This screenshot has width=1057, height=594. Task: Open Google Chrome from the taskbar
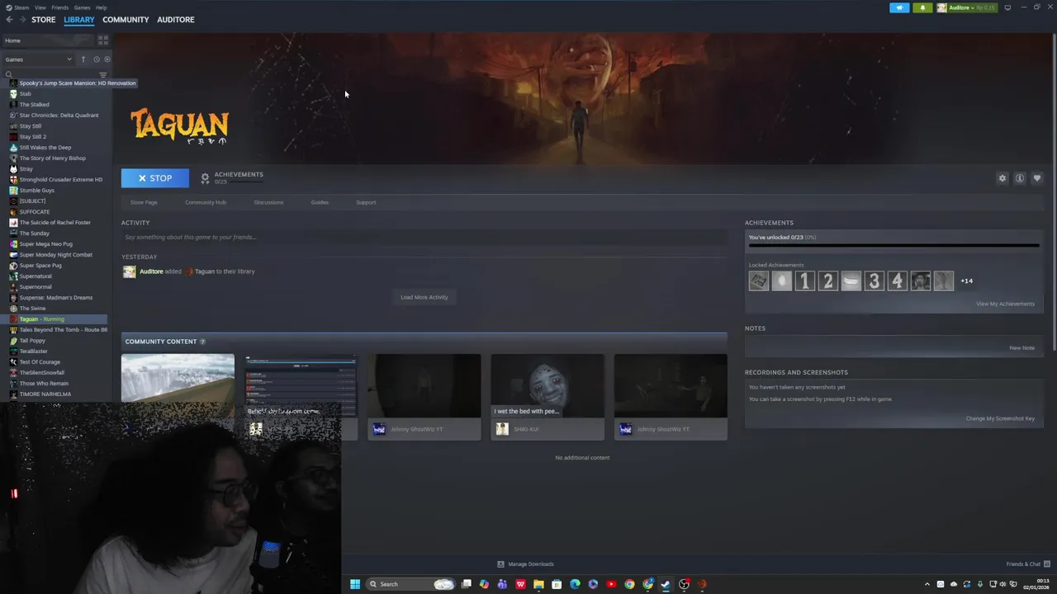[x=629, y=584]
